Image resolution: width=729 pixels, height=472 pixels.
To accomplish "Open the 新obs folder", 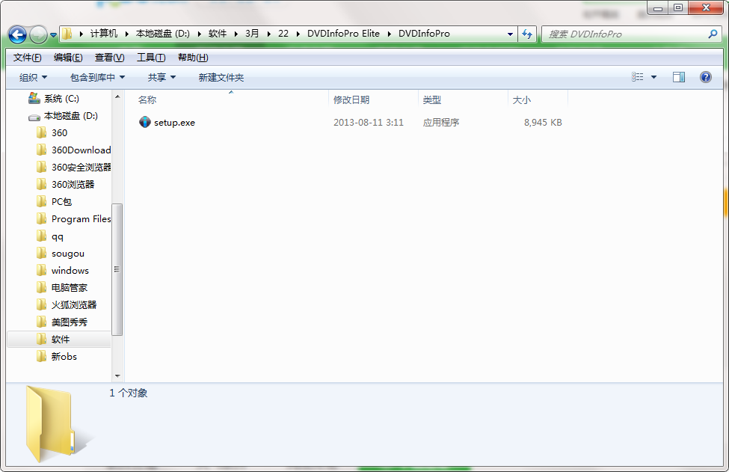I will 64,357.
